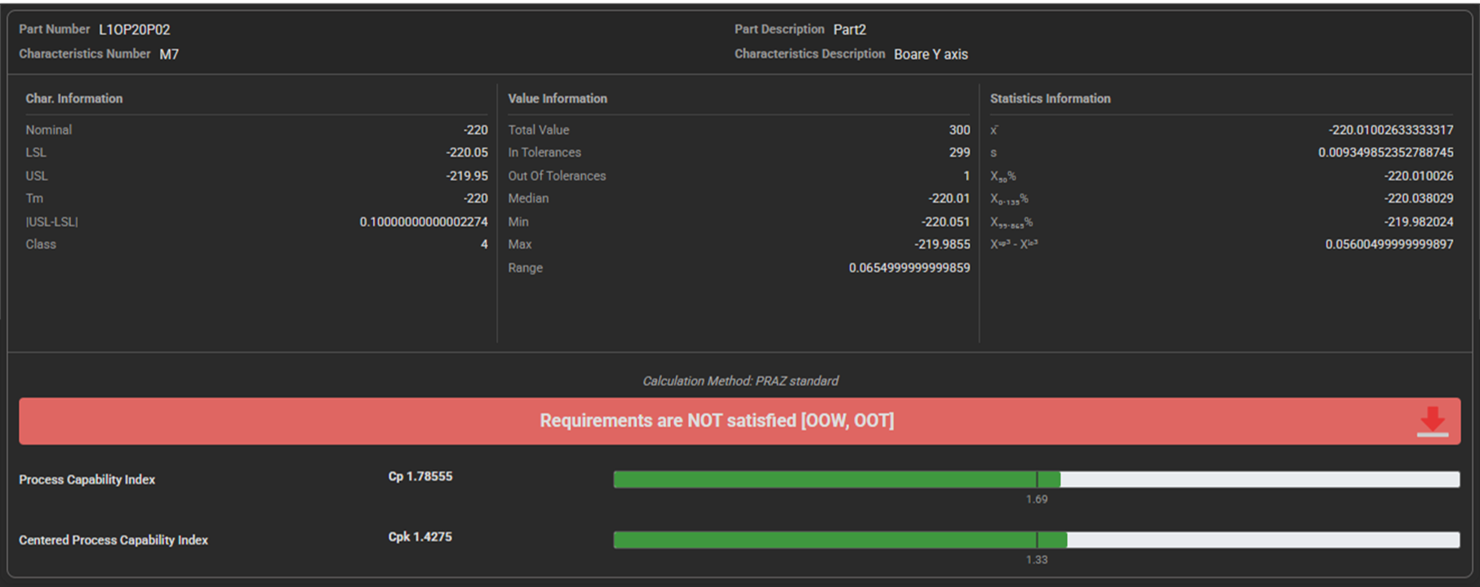
Task: Click the 1.69 threshold marker under Cp bar
Action: coord(1037,499)
